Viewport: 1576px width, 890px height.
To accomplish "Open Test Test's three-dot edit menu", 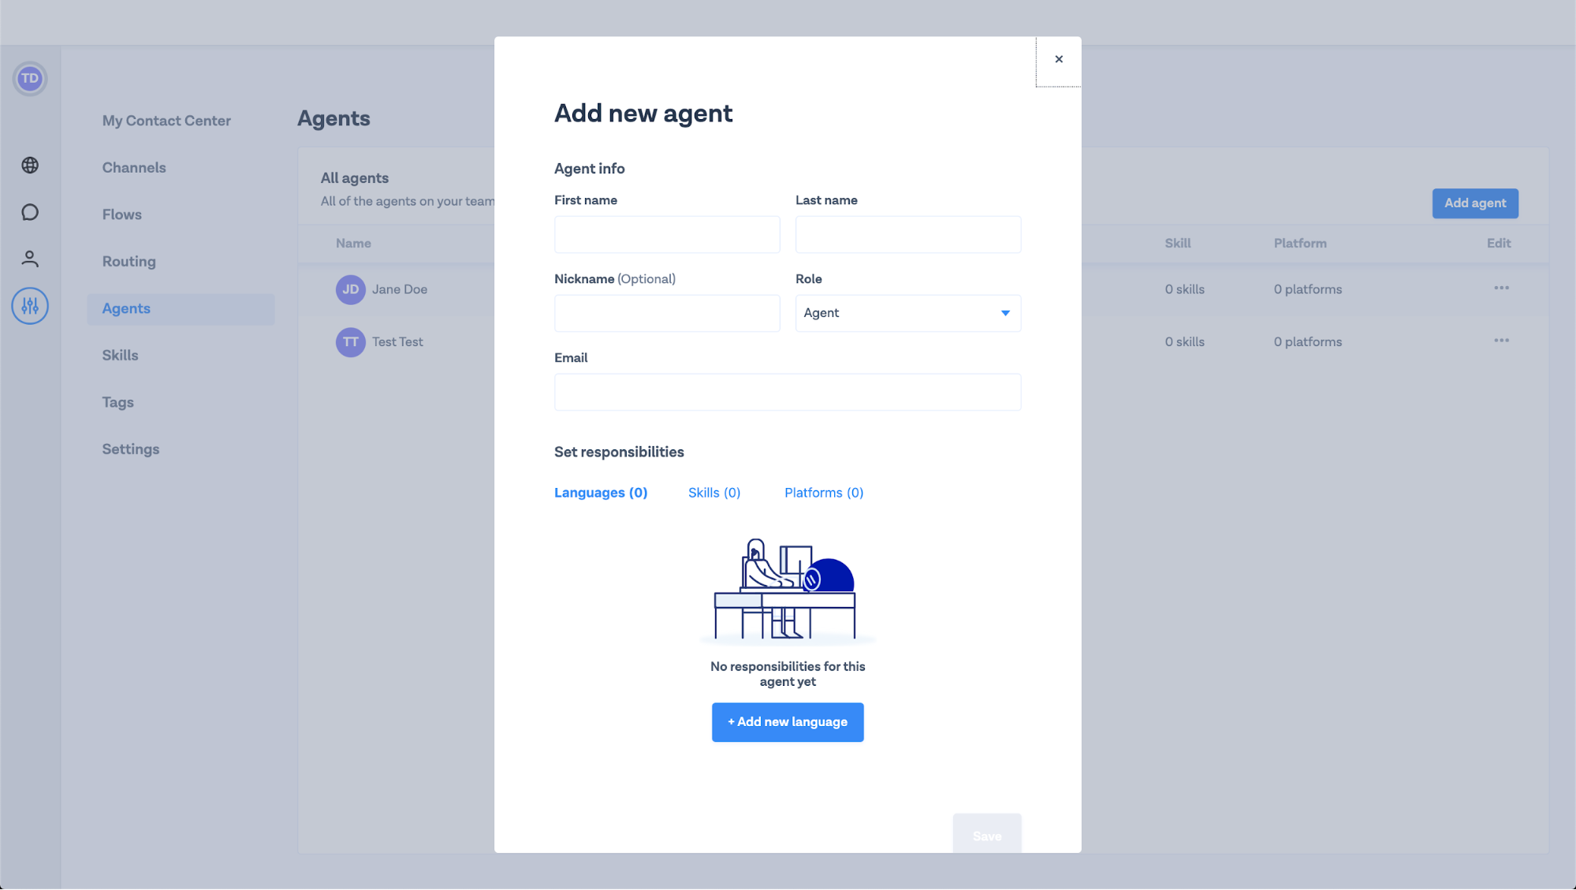I will point(1501,341).
